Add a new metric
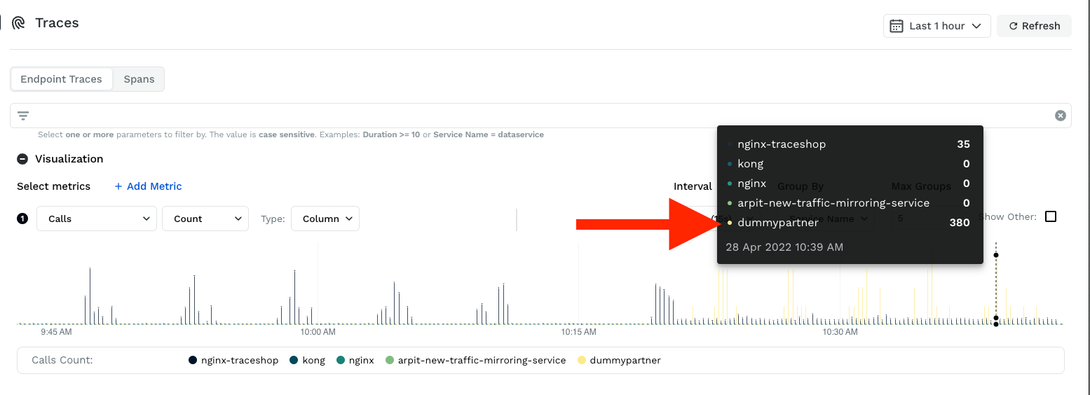This screenshot has height=395, width=1090. (148, 186)
